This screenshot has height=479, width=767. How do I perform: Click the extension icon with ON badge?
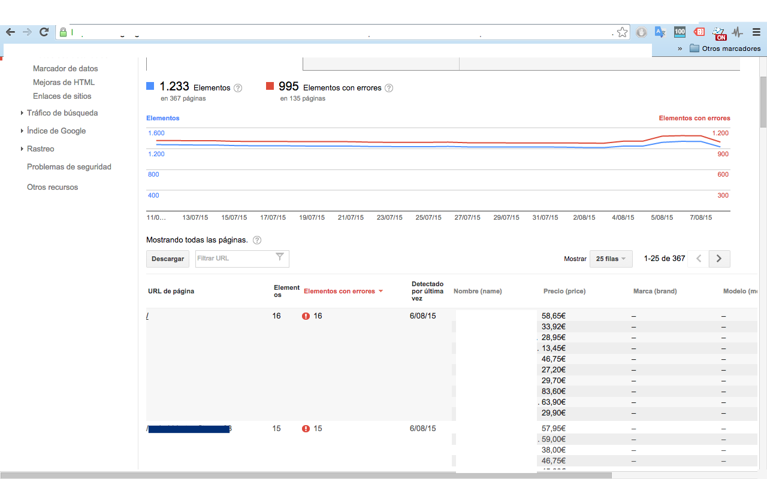coord(719,33)
